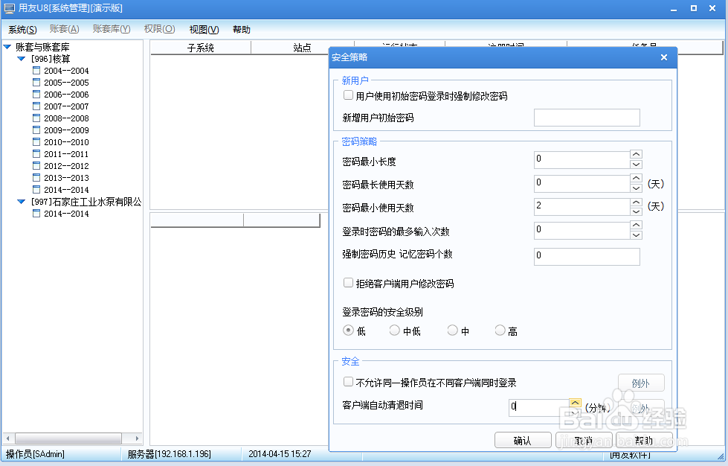Viewport: 728px width, 466px height.
Task: Click the 子系统 column header
Action: point(201,48)
